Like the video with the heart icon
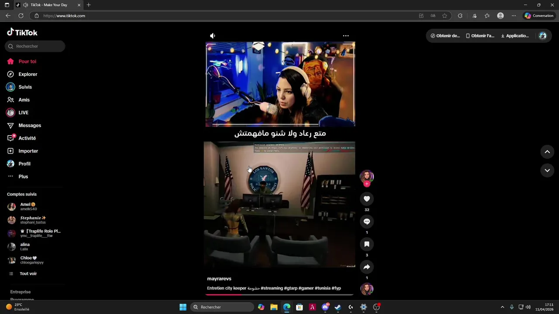The width and height of the screenshot is (559, 314). pyautogui.click(x=367, y=199)
